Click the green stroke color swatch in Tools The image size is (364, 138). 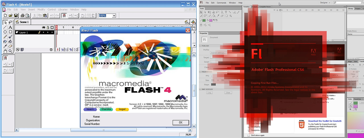pyautogui.click(x=204, y=20)
